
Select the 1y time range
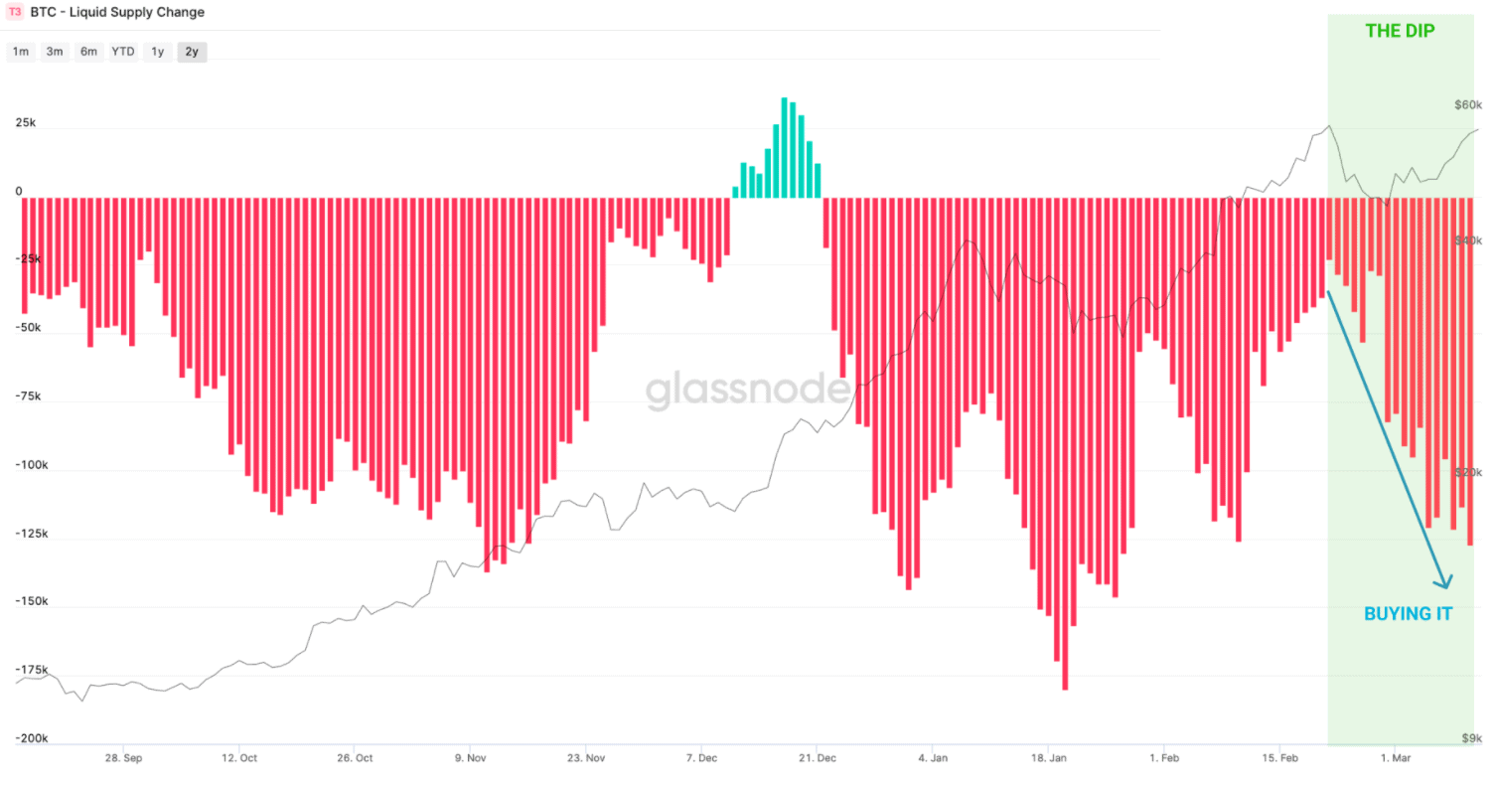click(x=157, y=52)
